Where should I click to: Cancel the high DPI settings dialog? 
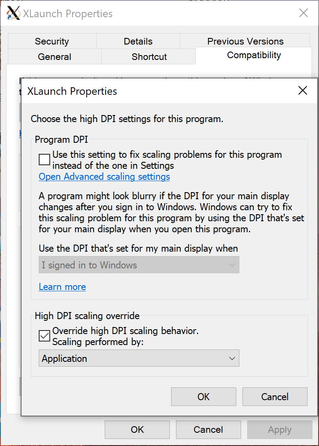pos(275,397)
